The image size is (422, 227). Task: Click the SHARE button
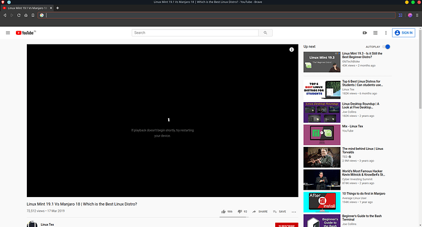tap(260, 212)
